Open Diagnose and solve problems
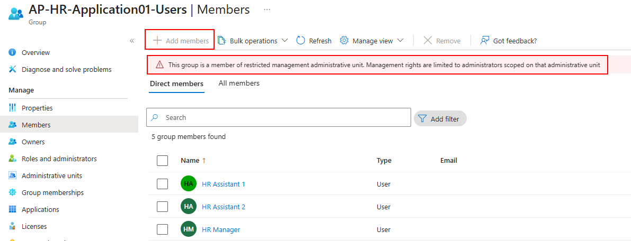The height and width of the screenshot is (241, 631). pyautogui.click(x=67, y=69)
